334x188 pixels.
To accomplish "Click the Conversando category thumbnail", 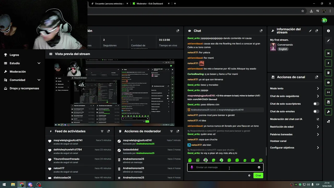I will click(x=273, y=47).
